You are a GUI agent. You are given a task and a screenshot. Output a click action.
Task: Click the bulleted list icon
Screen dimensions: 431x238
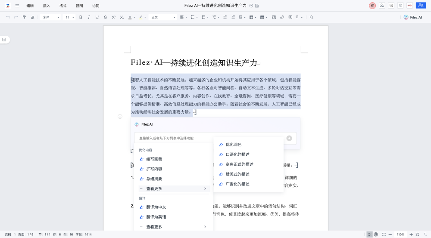193,17
